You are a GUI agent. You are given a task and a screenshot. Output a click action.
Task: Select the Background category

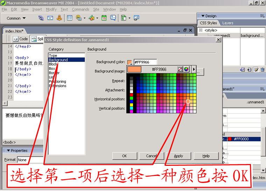(66, 60)
